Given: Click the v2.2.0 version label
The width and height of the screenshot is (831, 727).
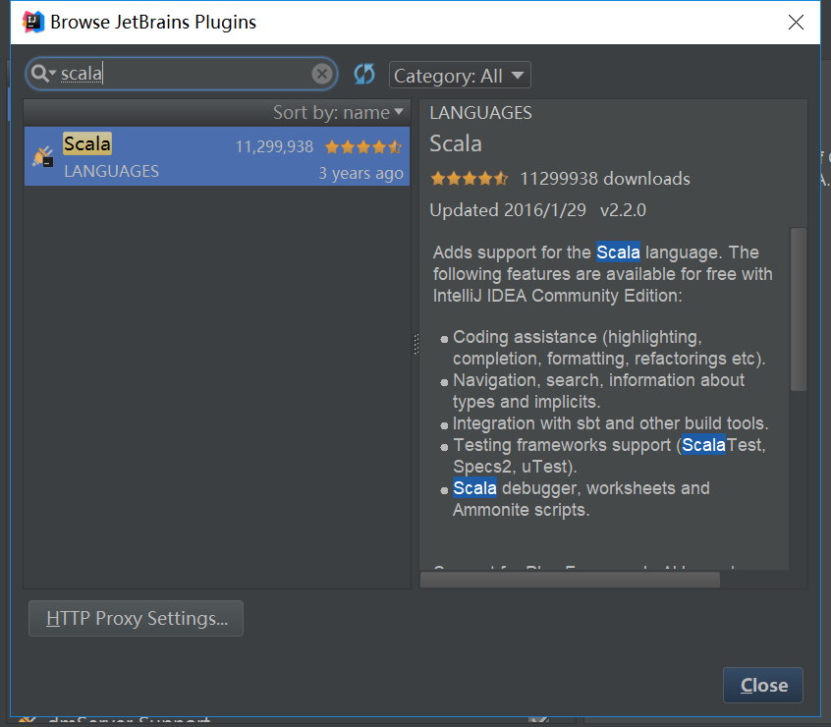Looking at the screenshot, I should click(x=623, y=210).
